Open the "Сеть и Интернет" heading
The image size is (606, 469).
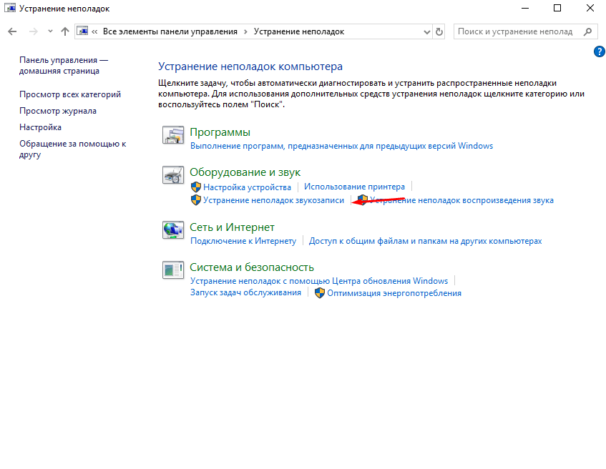(232, 227)
